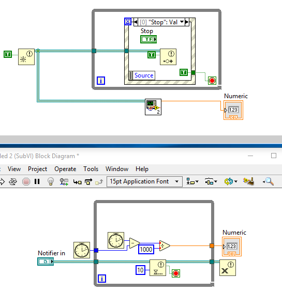Open the Tools menu
This screenshot has height=292, width=282.
pos(91,169)
